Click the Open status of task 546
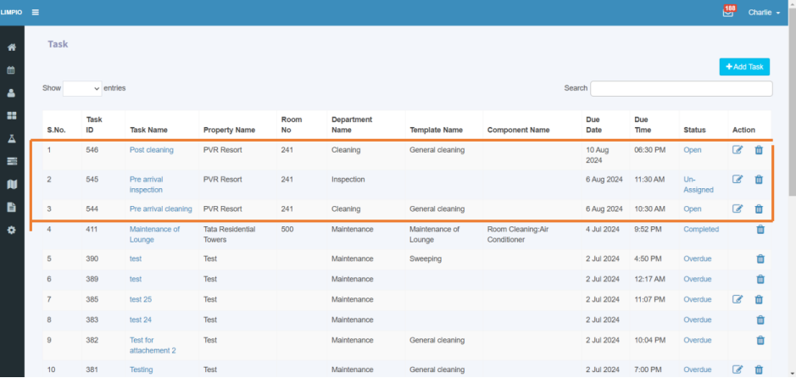796x378 pixels. point(693,150)
